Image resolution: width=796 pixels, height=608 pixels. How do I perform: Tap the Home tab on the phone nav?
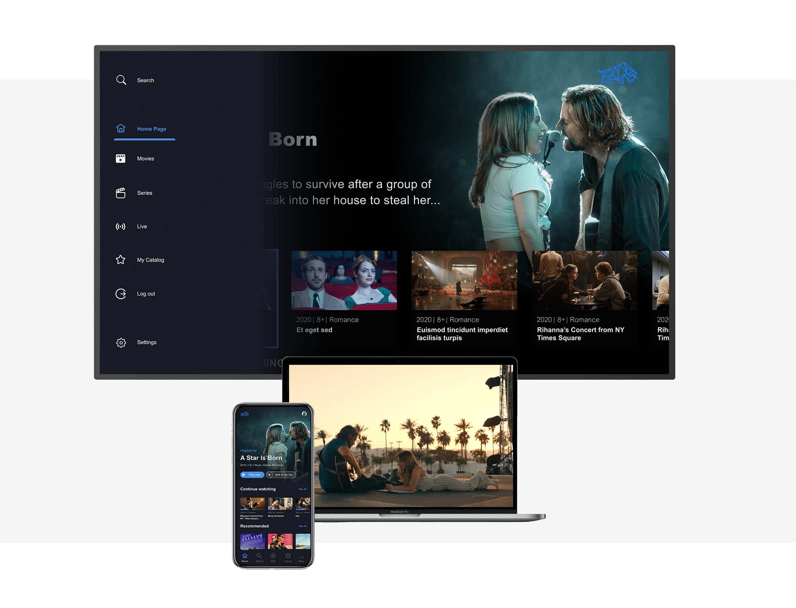tap(245, 556)
